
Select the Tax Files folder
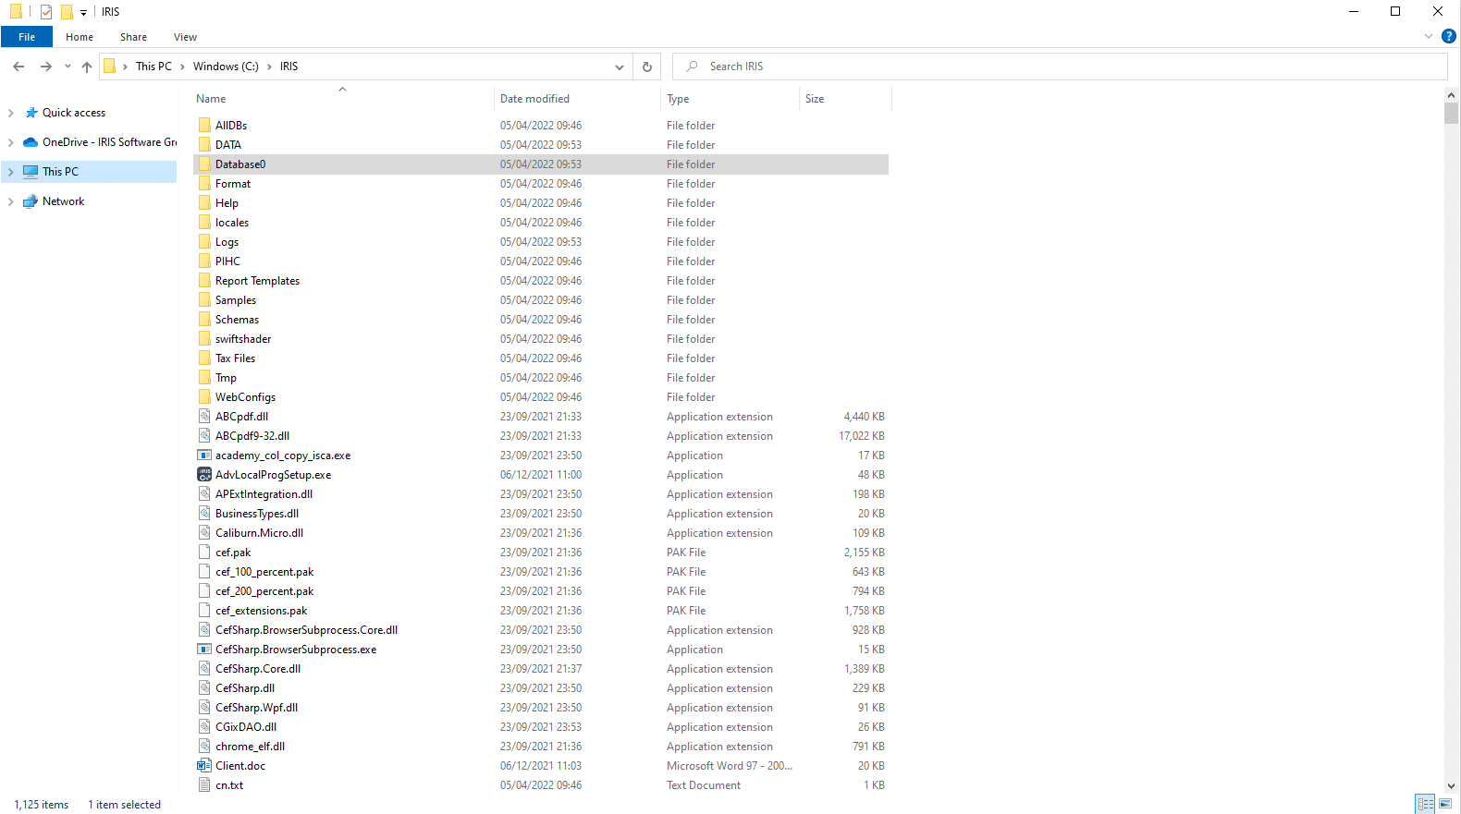[235, 358]
